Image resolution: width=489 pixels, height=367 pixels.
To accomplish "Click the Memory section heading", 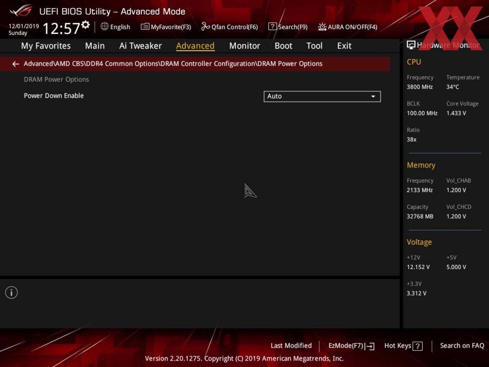I will [421, 165].
